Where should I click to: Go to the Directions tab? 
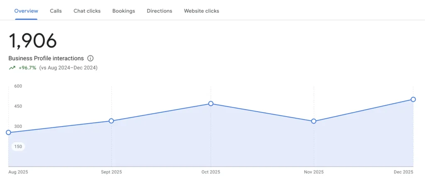(x=159, y=11)
